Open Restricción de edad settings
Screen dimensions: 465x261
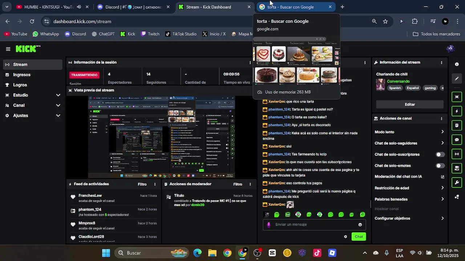(409, 188)
